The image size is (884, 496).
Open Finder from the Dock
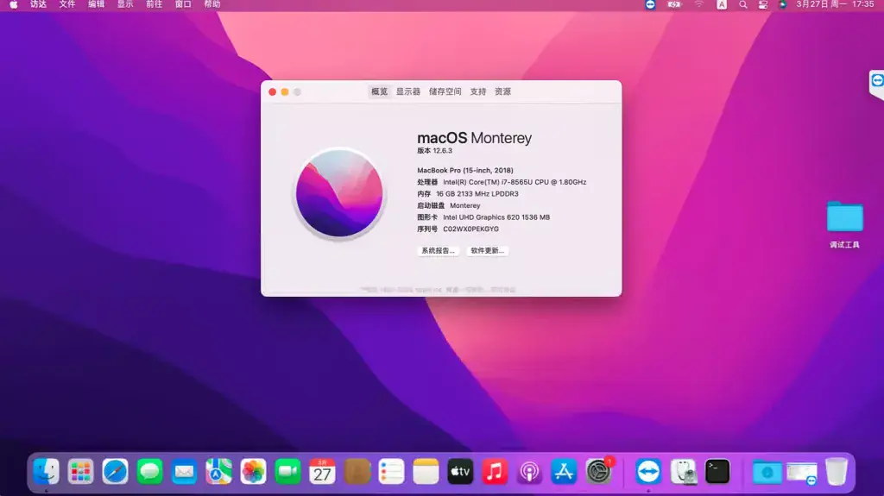pos(47,472)
